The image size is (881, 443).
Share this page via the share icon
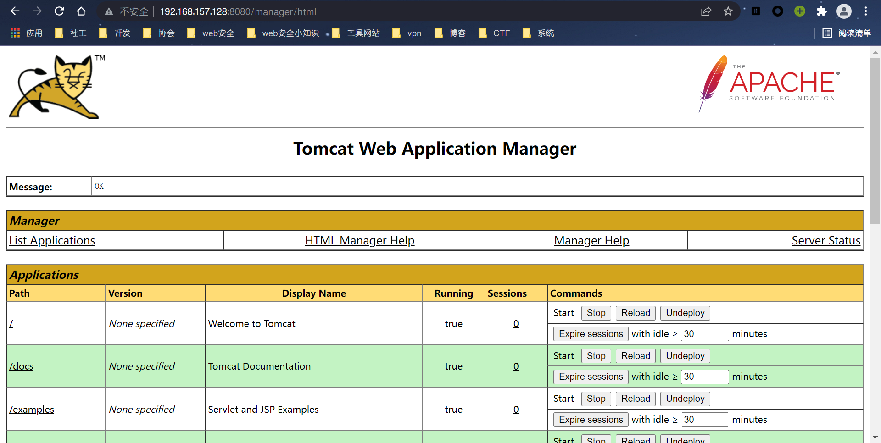pos(706,11)
